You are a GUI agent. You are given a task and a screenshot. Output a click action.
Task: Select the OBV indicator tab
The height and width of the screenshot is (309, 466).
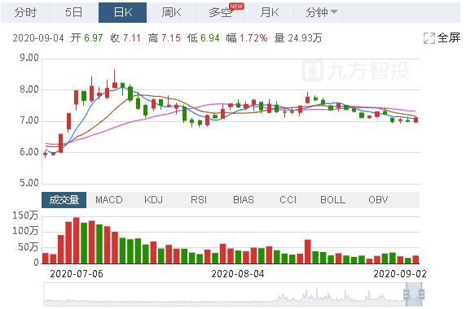pos(378,200)
